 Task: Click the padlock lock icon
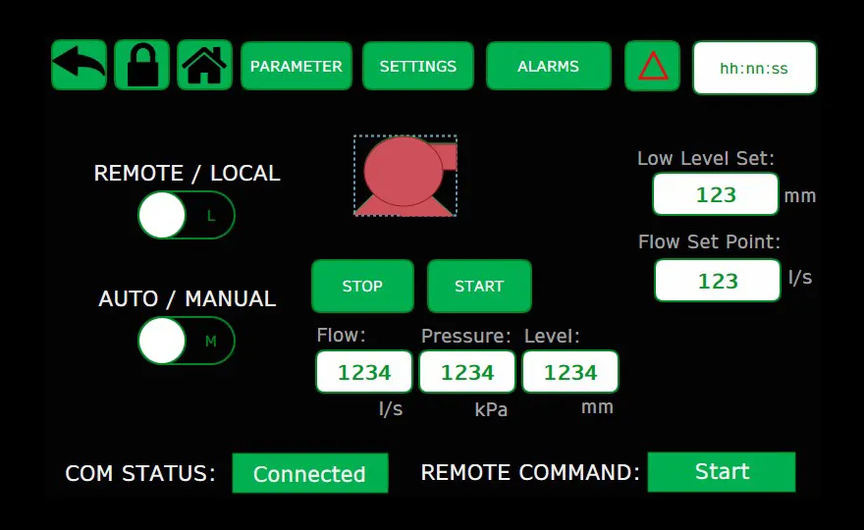(141, 66)
